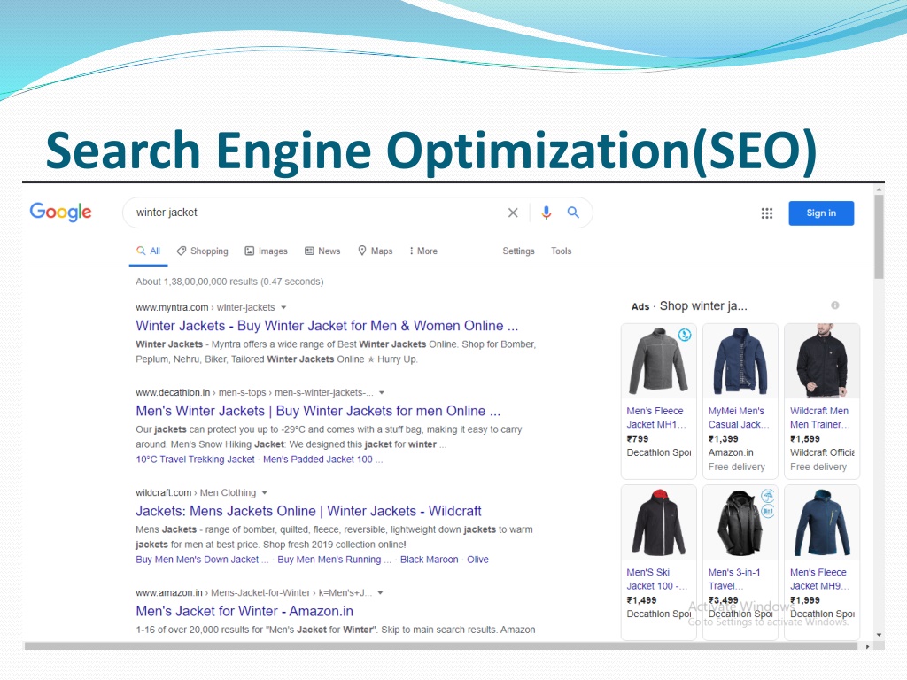Click the ₹3,499 price text

pyautogui.click(x=723, y=600)
